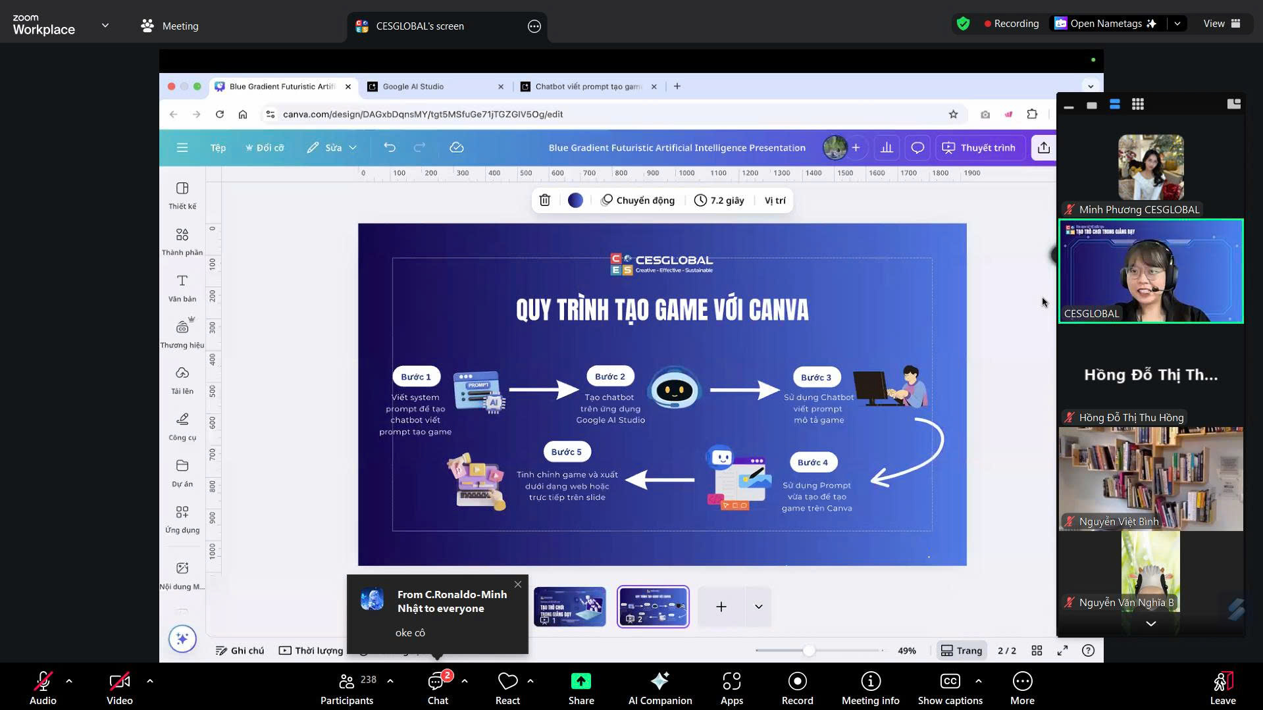Open grid view icon in Canva footer
1263x710 pixels.
1037,650
